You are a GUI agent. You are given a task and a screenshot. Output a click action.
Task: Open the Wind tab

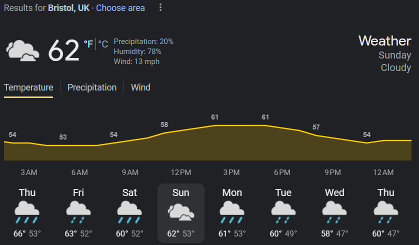[x=140, y=87]
